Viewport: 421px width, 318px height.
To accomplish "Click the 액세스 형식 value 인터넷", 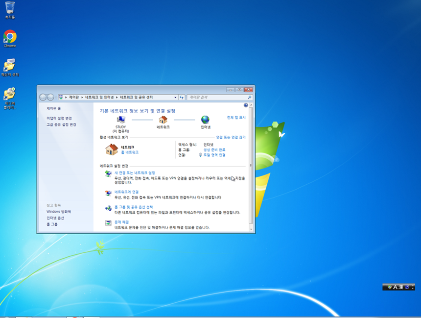I will click(x=209, y=145).
